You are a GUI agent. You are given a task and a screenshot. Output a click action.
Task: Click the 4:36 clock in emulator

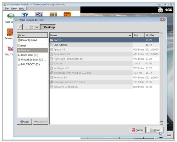tap(168, 10)
